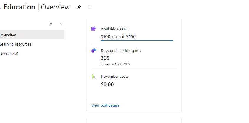The image size is (249, 123).
Task: Click the available credits progress bar
Action: (x=137, y=41)
